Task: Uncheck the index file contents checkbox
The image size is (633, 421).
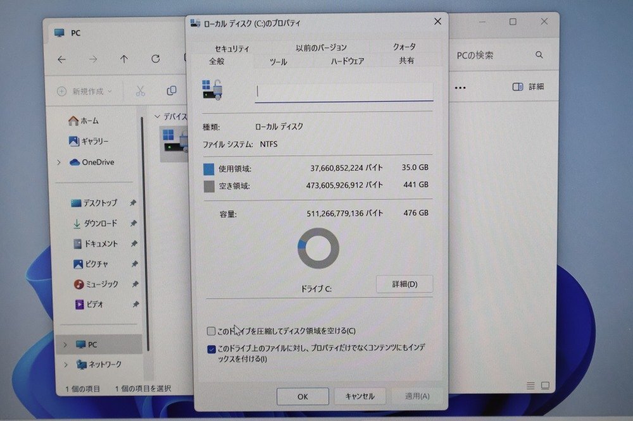Action: 211,349
